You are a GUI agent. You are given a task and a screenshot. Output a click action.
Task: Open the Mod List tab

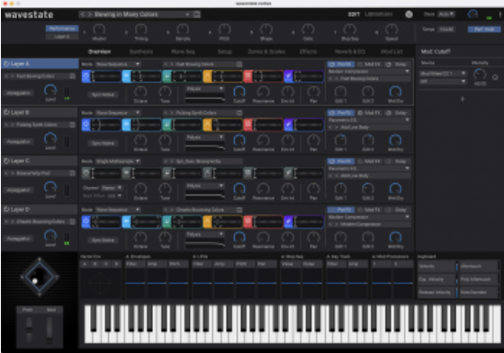click(391, 51)
